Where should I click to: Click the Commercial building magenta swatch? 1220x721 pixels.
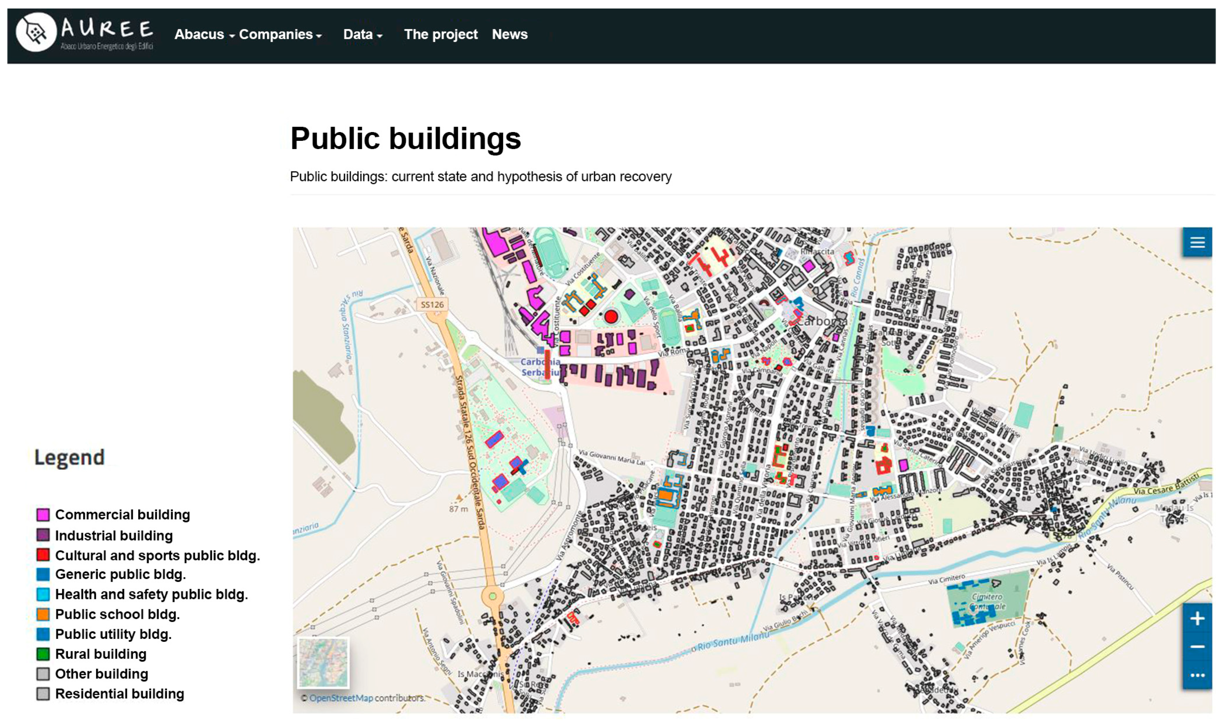pyautogui.click(x=43, y=515)
